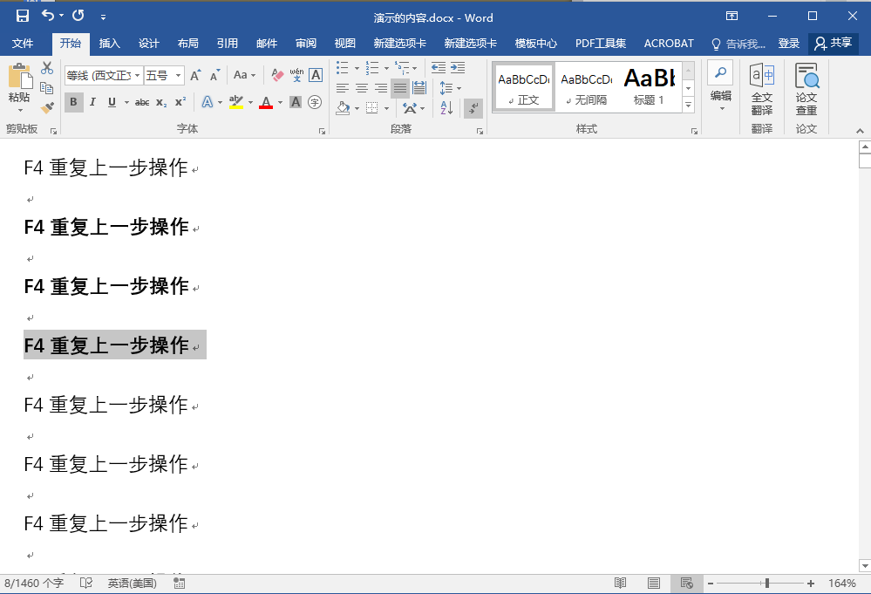Click the Clear Formatting eraser icon
The image size is (871, 594).
click(277, 76)
